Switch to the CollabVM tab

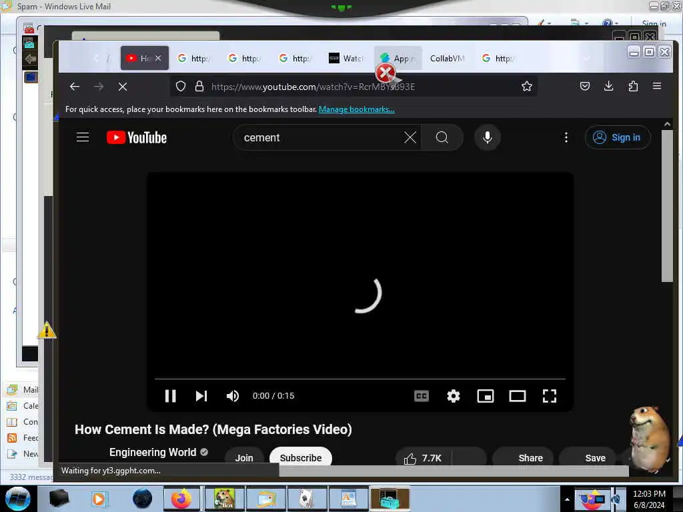point(448,58)
